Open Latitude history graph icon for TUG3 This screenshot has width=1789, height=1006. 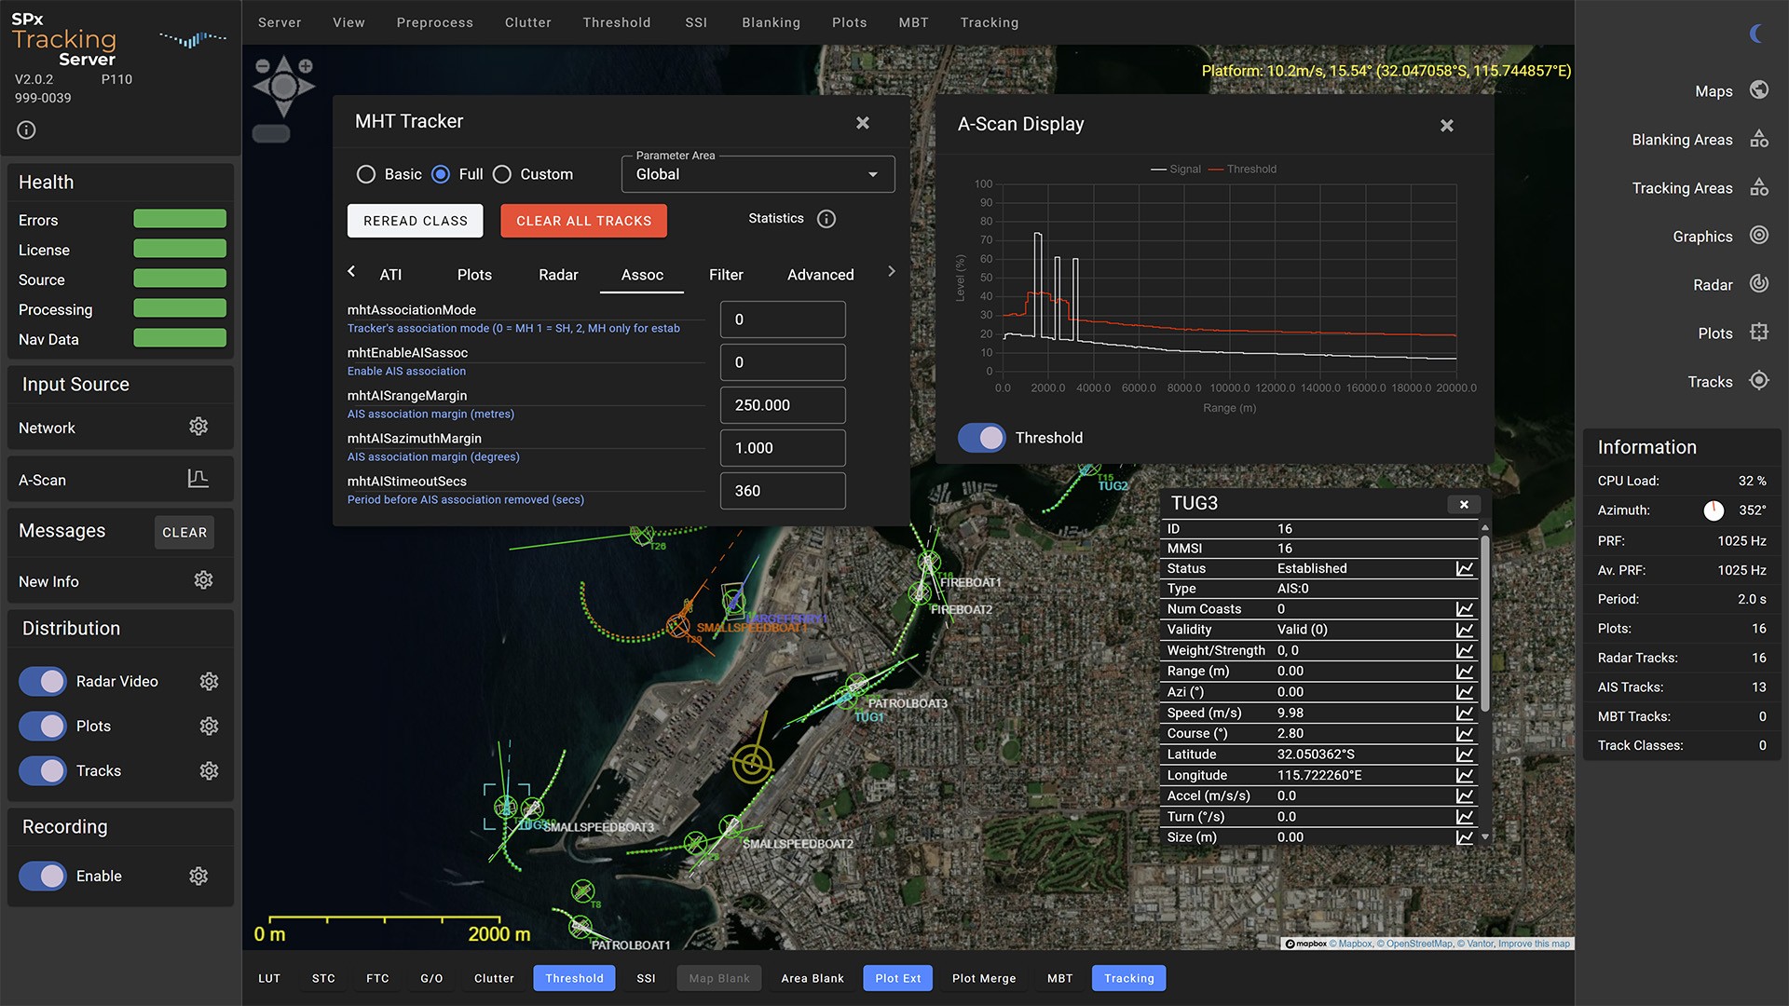[1465, 754]
